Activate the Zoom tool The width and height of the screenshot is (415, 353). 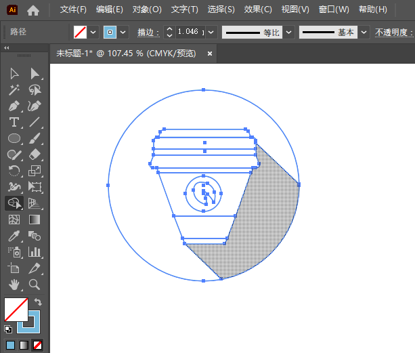pos(35,285)
